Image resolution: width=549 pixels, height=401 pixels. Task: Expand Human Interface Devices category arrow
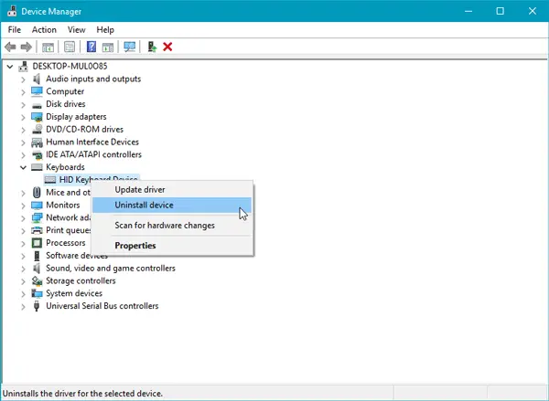(x=23, y=142)
